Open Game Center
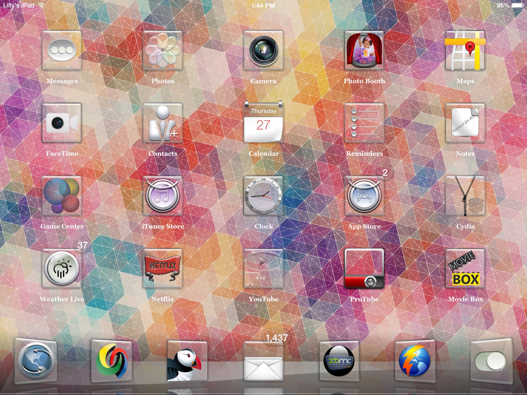The width and height of the screenshot is (527, 395). pos(62,196)
